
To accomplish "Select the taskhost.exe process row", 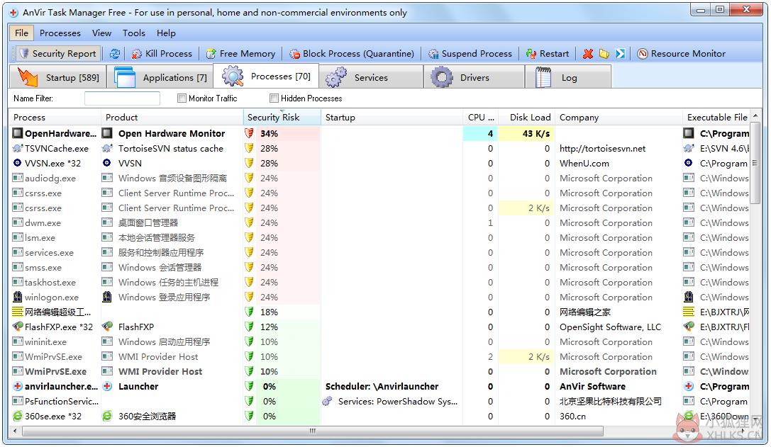I will (x=379, y=282).
